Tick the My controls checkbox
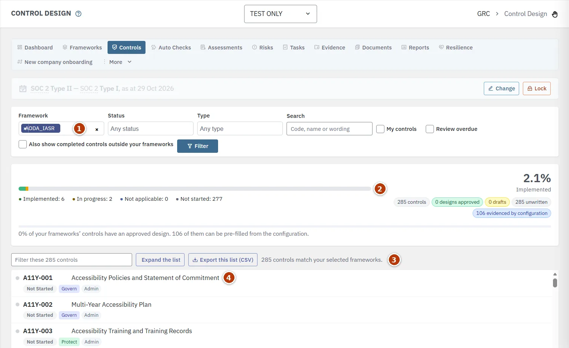The image size is (569, 348). click(380, 129)
